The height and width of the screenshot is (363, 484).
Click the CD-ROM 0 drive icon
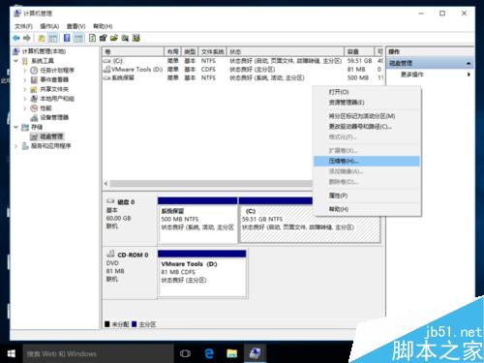coord(111,254)
